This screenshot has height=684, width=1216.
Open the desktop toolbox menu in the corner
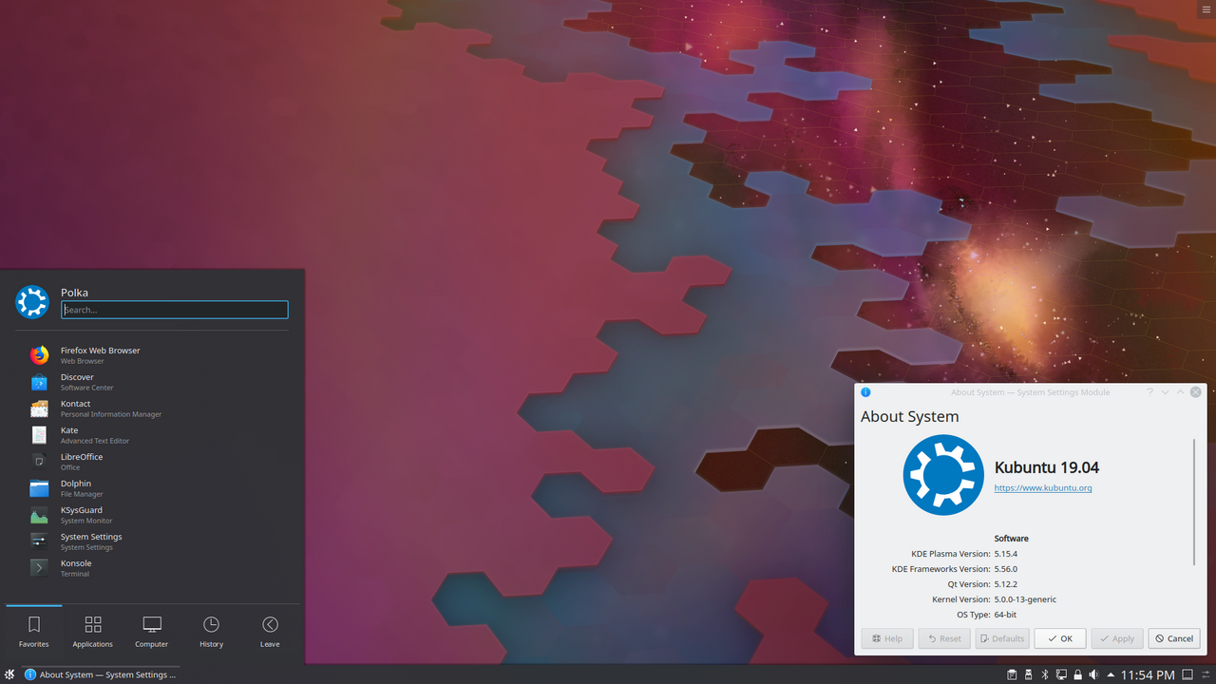[1206, 9]
